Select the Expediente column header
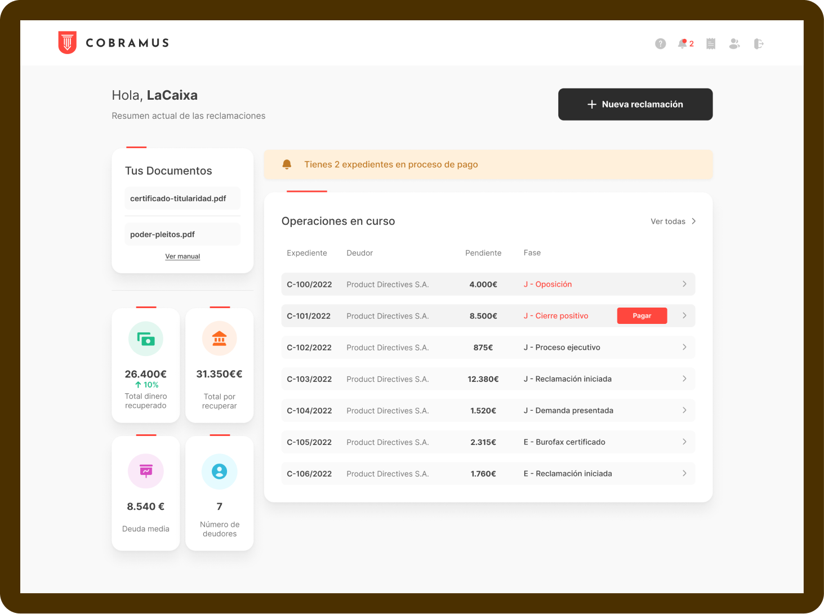Screen dimensions: 824x614 307,253
